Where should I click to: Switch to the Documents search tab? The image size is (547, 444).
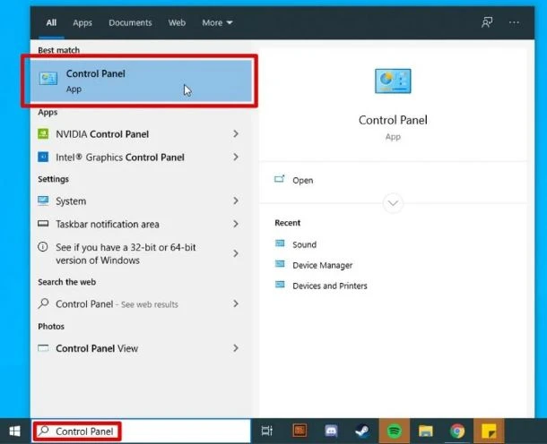point(130,22)
